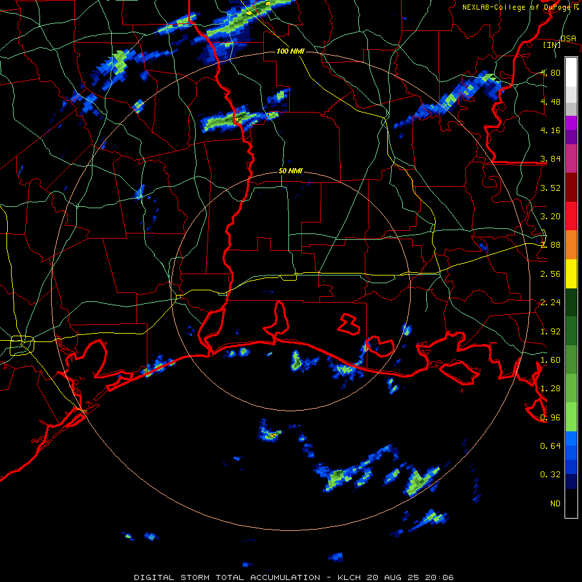Click the 0.96 legend value
This screenshot has height=582, width=582.
[x=550, y=417]
